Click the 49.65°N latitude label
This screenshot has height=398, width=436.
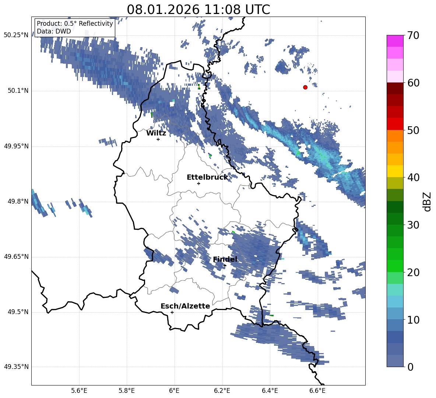16,256
